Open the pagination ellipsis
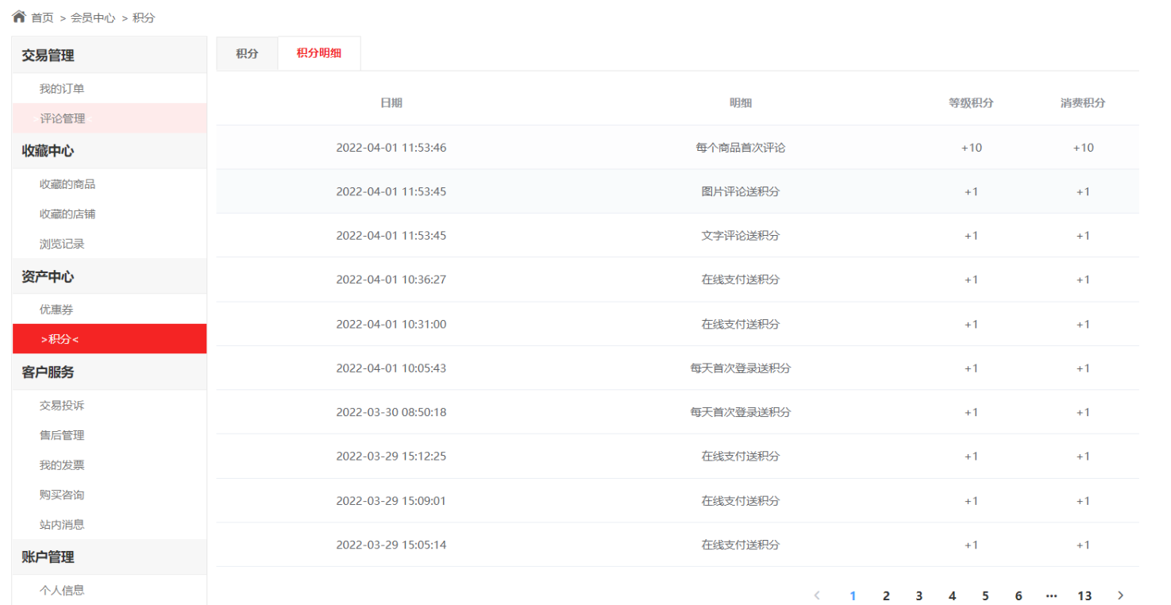The height and width of the screenshot is (605, 1171). pyautogui.click(x=1052, y=595)
